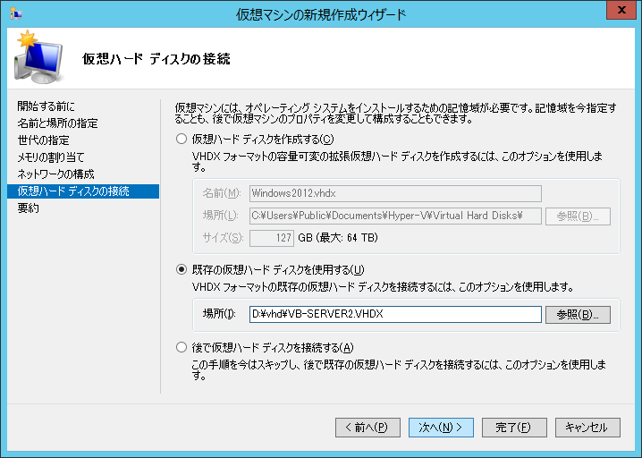
Task: Select the attach virtual hard disk later option
Action: [182, 348]
